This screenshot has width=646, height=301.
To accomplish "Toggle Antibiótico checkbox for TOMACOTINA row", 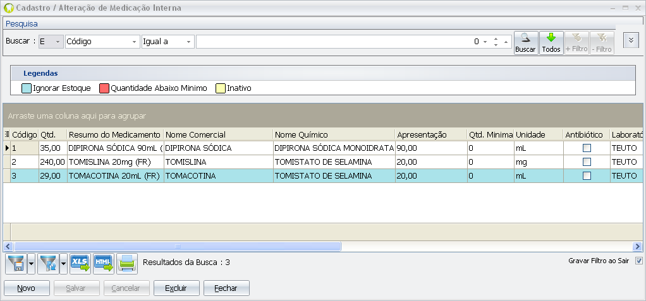I will 587,176.
